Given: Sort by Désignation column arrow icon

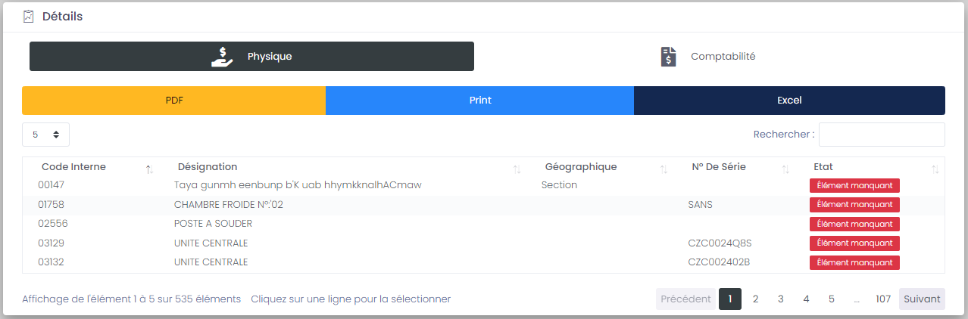Looking at the screenshot, I should pyautogui.click(x=517, y=170).
